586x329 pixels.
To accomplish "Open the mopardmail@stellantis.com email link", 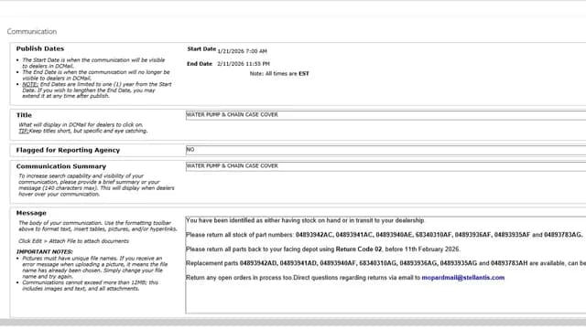I will (463, 278).
